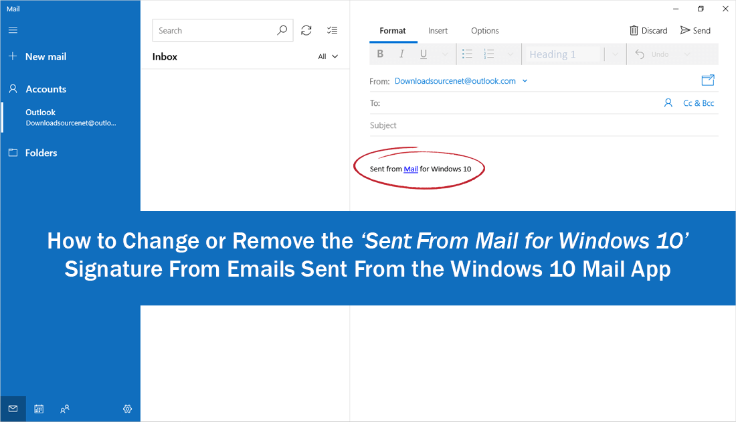Open the Accounts section
736x422 pixels.
pos(46,89)
